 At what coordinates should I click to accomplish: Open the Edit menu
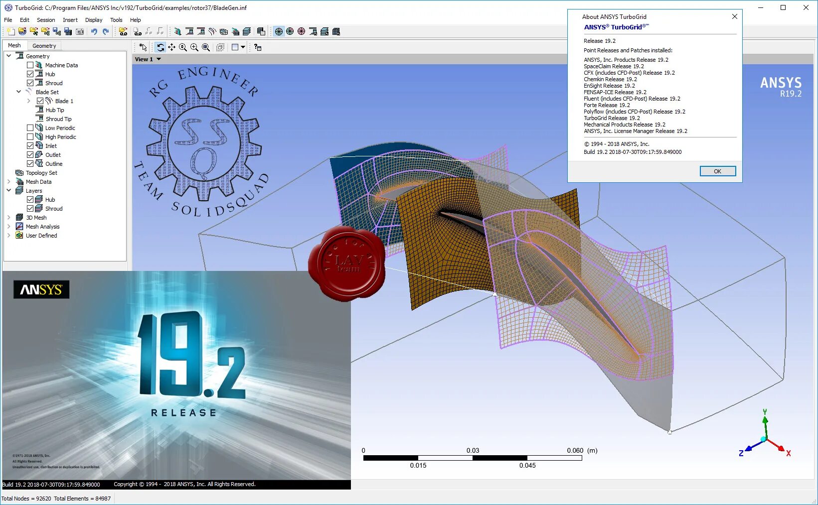click(25, 20)
